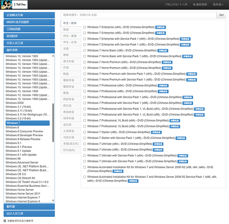Check Windows 7 Professional (x64) DVD checkbox
The height and width of the screenshot is (224, 229).
pyautogui.click(x=85, y=86)
